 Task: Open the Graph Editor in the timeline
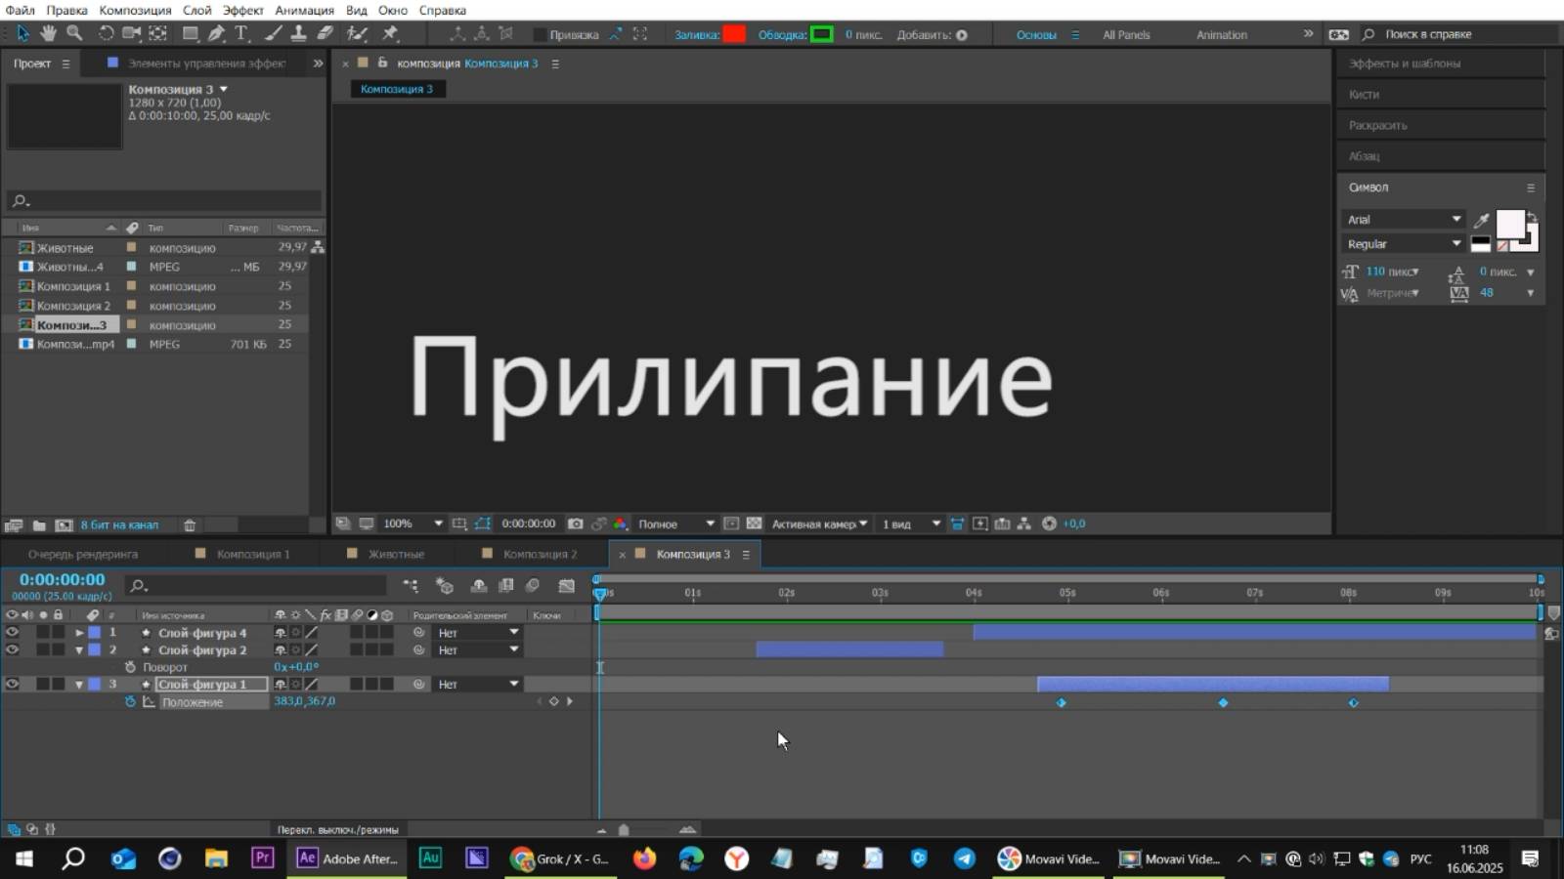567,586
